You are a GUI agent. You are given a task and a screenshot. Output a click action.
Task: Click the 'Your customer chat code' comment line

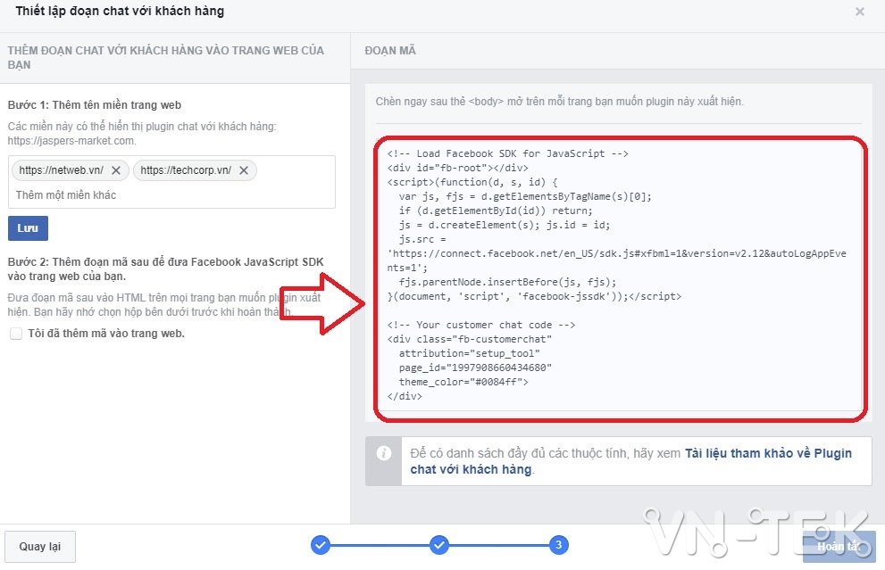(481, 325)
